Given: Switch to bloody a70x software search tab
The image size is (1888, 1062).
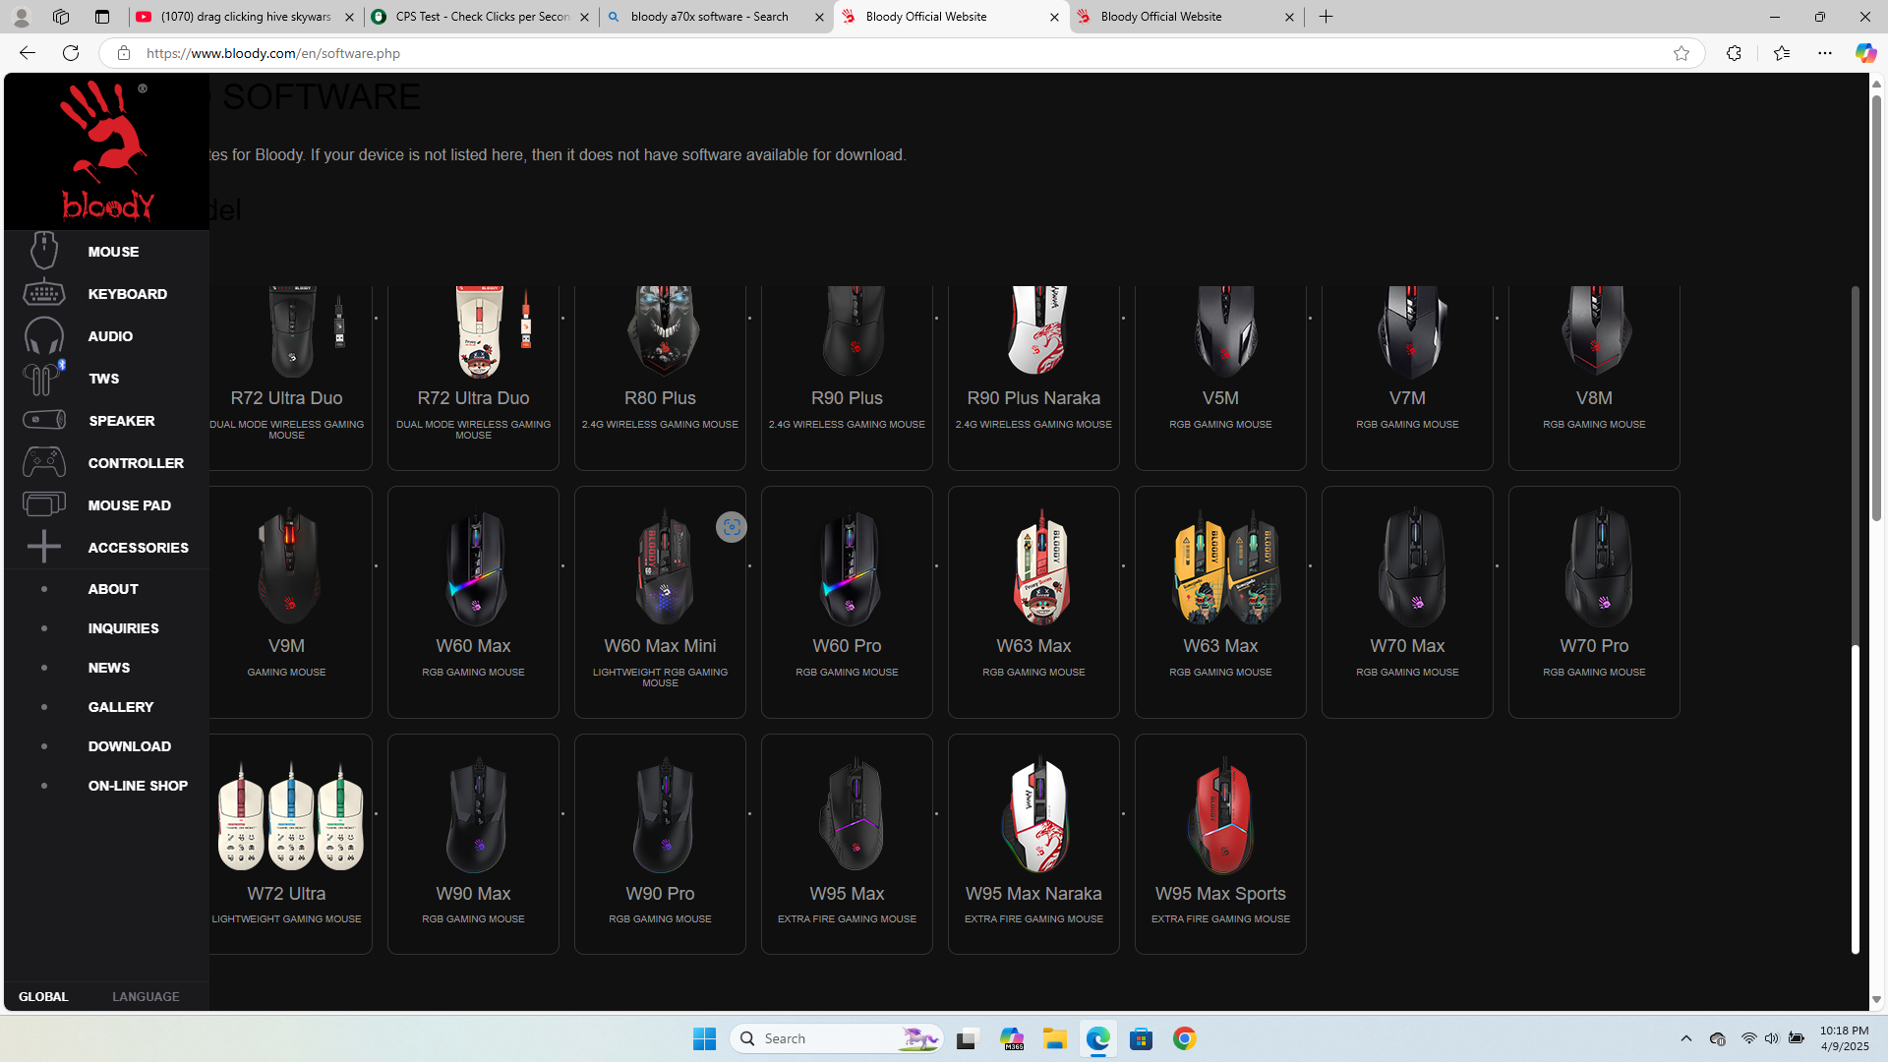Looking at the screenshot, I should pyautogui.click(x=716, y=17).
